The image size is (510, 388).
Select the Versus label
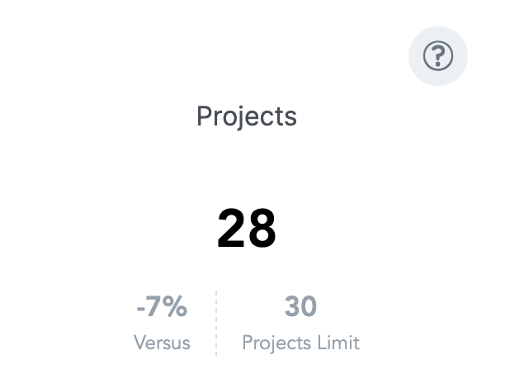coord(162,343)
